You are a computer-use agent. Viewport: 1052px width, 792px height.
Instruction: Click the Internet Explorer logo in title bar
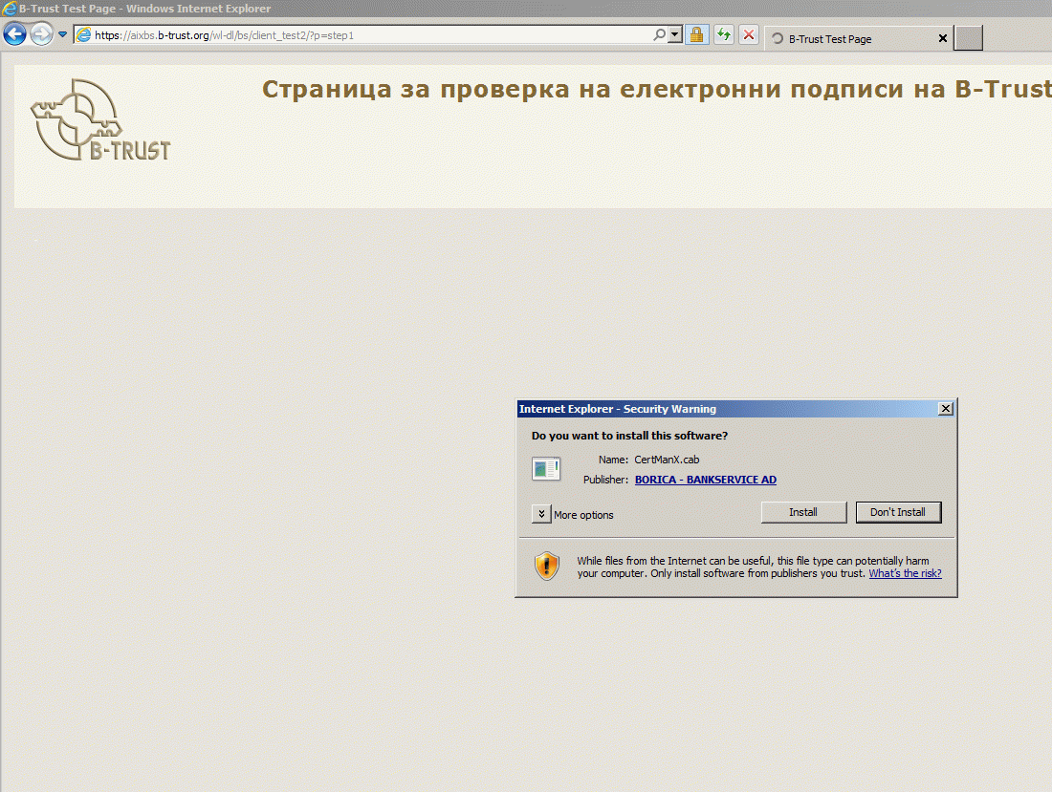(x=10, y=9)
